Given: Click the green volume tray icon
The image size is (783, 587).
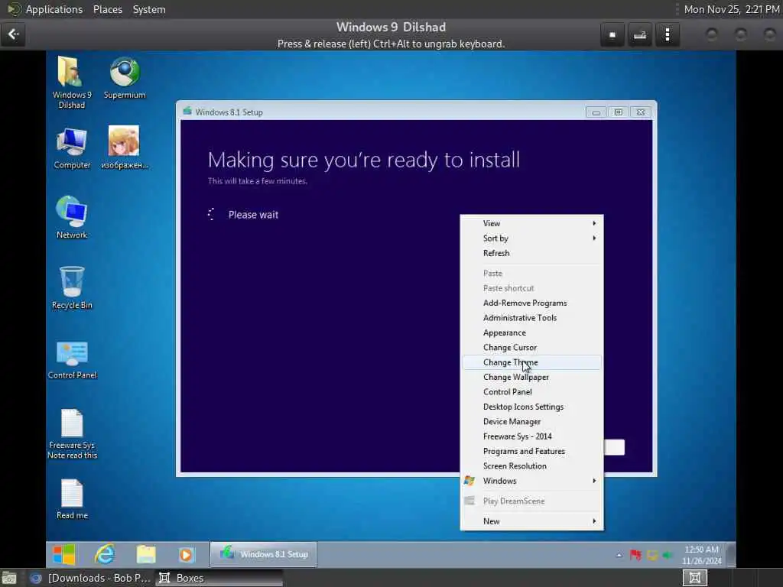Looking at the screenshot, I should [x=668, y=555].
